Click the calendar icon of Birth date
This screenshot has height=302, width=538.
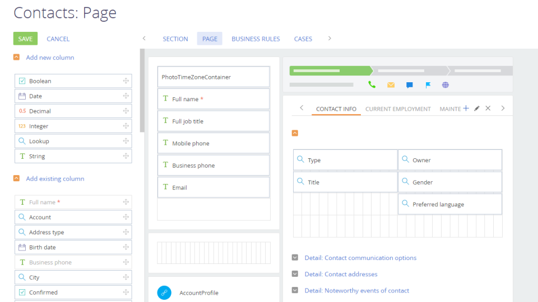point(22,247)
